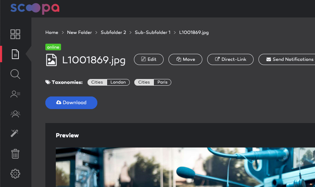Navigate to Subfolder 2 breadcrumb
This screenshot has height=187, width=315.
pyautogui.click(x=113, y=33)
